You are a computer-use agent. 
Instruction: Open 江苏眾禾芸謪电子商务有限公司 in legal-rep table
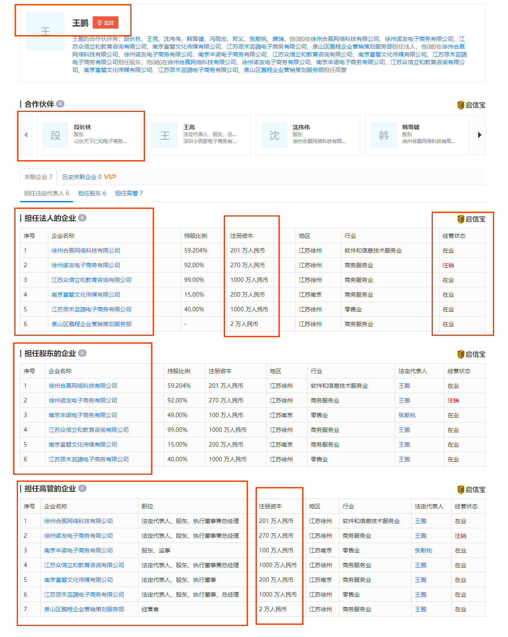pyautogui.click(x=91, y=309)
